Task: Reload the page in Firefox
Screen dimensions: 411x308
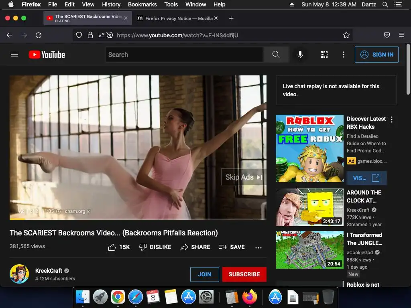Action: coord(39,35)
